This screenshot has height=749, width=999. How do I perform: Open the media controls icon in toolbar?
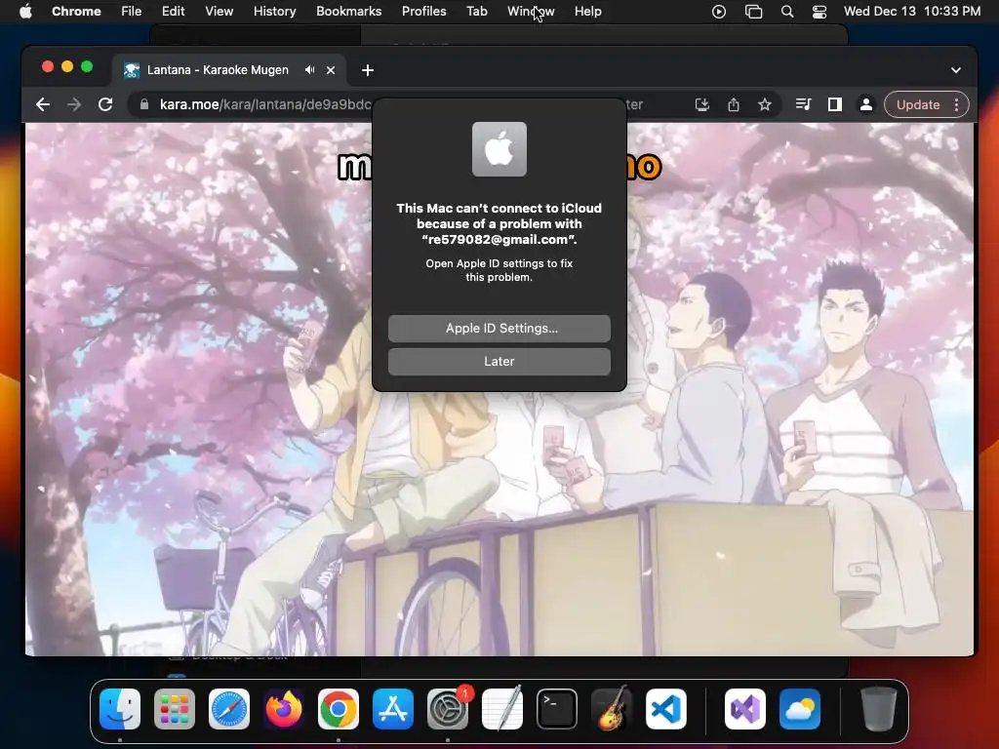point(804,104)
